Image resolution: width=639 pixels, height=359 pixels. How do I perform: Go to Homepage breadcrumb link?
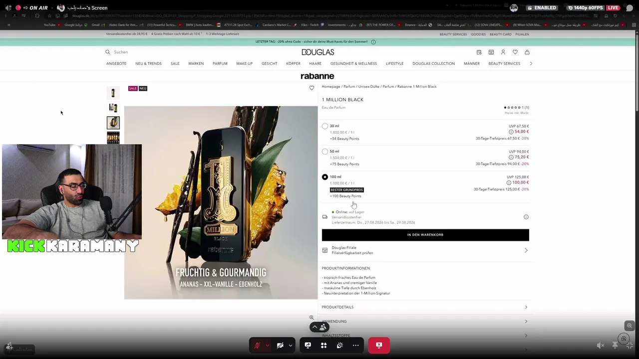pos(331,87)
